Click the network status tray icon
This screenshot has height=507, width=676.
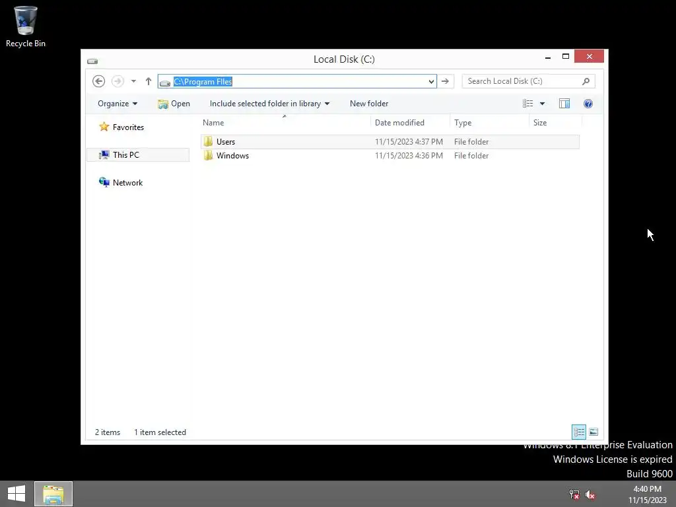574,494
